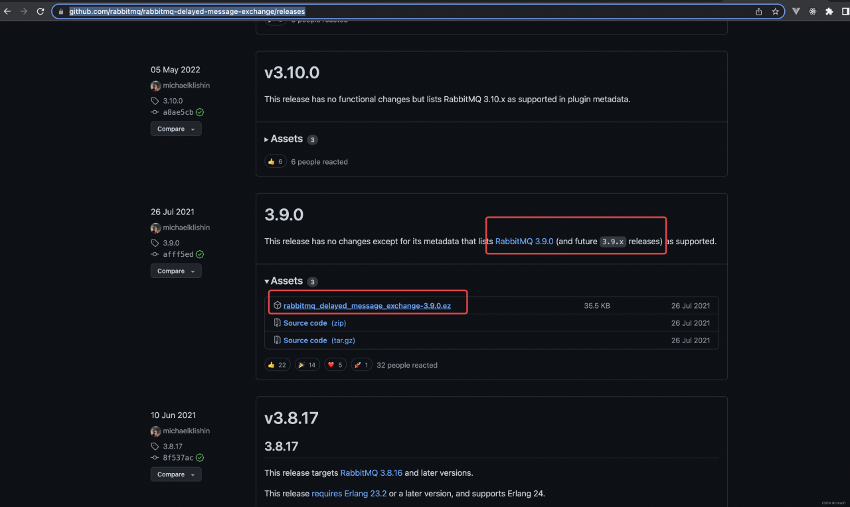Open michaelklishin profile for 3.9.0 release
The image size is (850, 507).
pyautogui.click(x=186, y=228)
